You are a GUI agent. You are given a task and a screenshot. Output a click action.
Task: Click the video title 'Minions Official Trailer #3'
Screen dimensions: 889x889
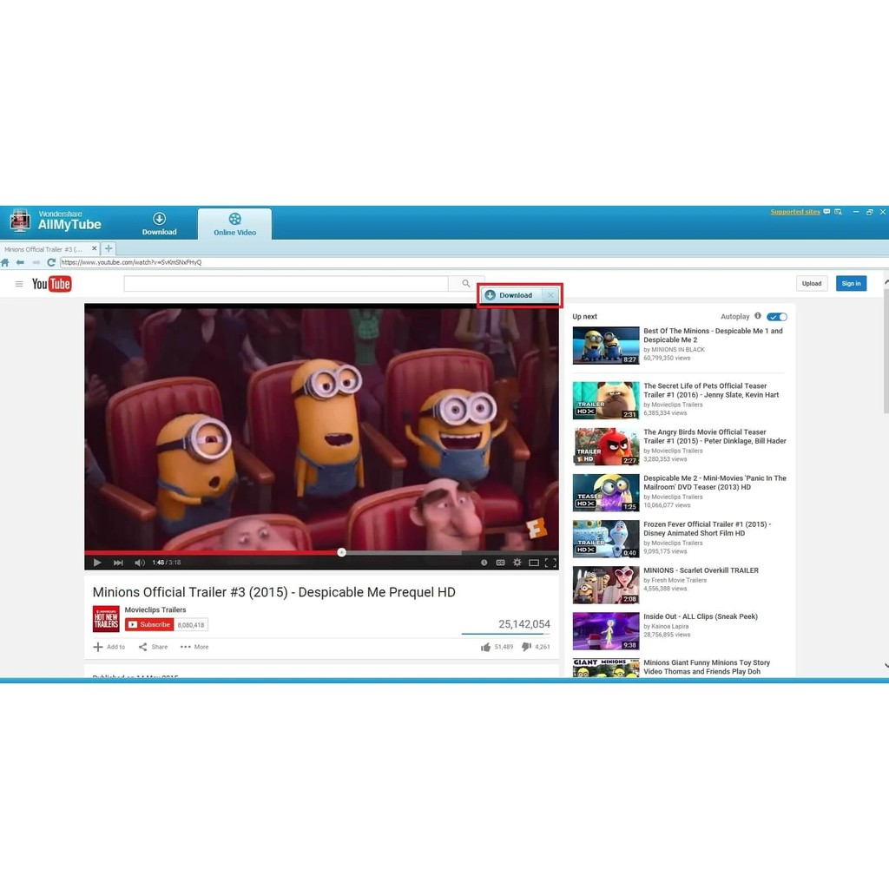pyautogui.click(x=273, y=592)
